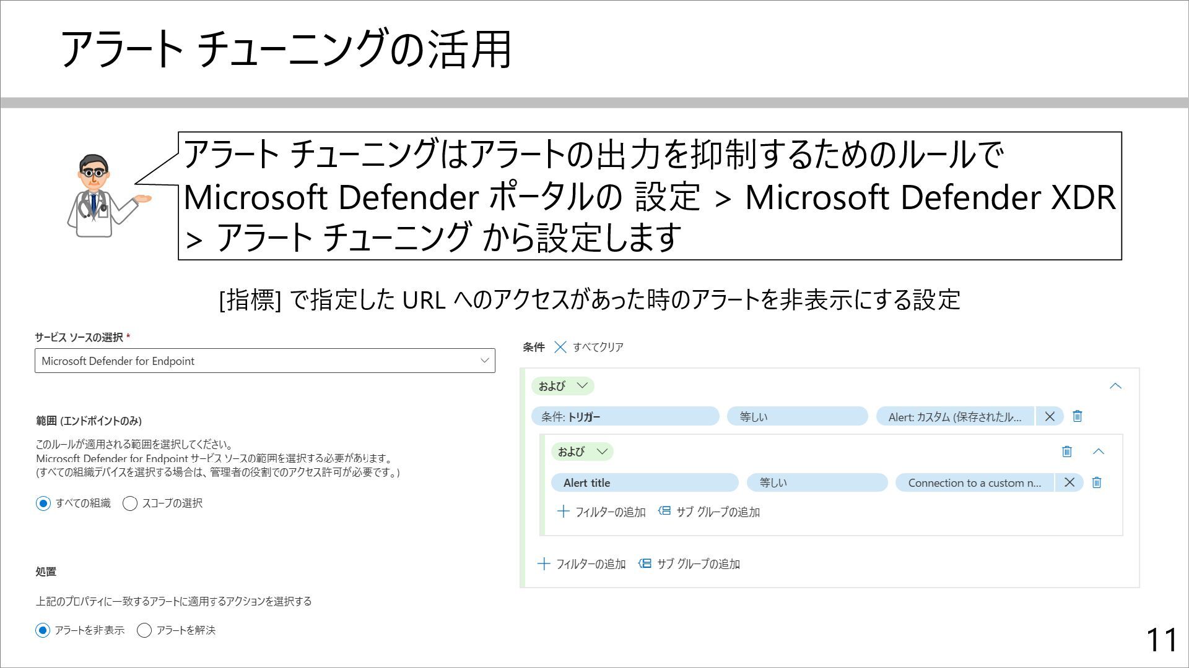Open the 条件: トリガー field selector
Screen dimensions: 1189x668
click(x=625, y=417)
